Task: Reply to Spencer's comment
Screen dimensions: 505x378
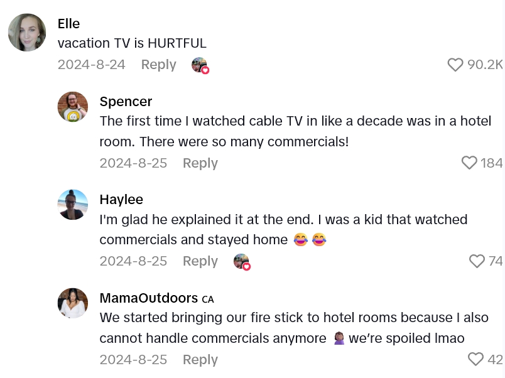Action: pos(200,163)
